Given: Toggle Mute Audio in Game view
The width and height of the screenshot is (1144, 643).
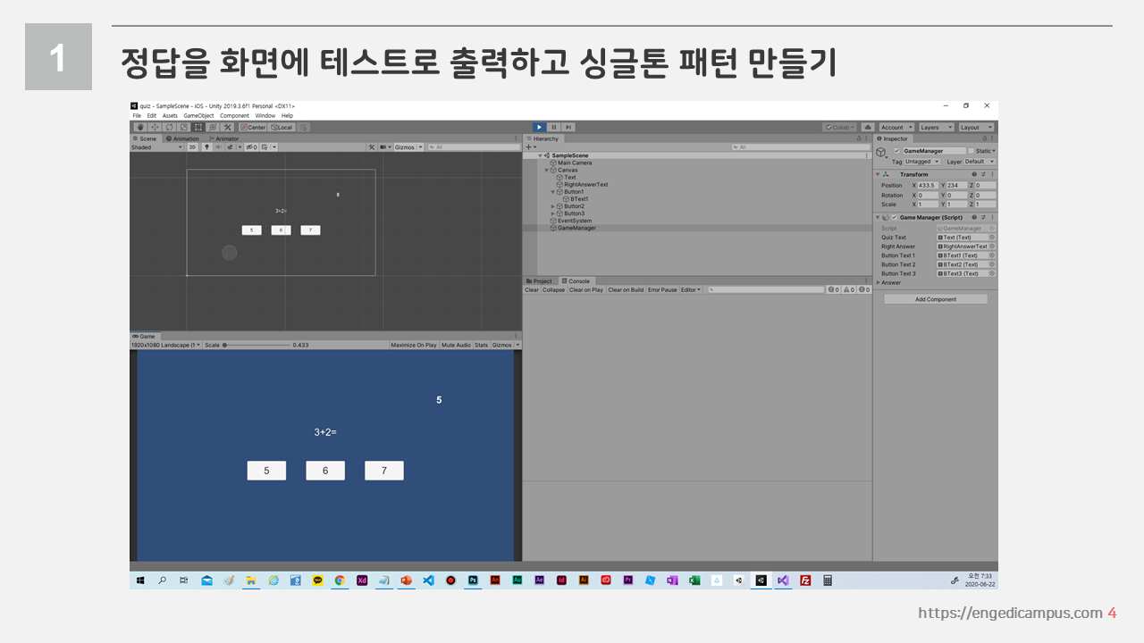Looking at the screenshot, I should pos(456,345).
